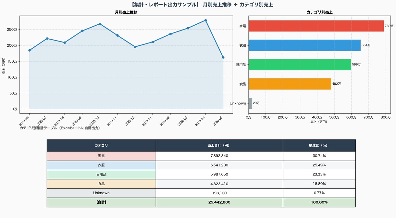This screenshot has height=218, width=396.
Task: Click the 198,120 sales cell
Action: click(x=219, y=193)
